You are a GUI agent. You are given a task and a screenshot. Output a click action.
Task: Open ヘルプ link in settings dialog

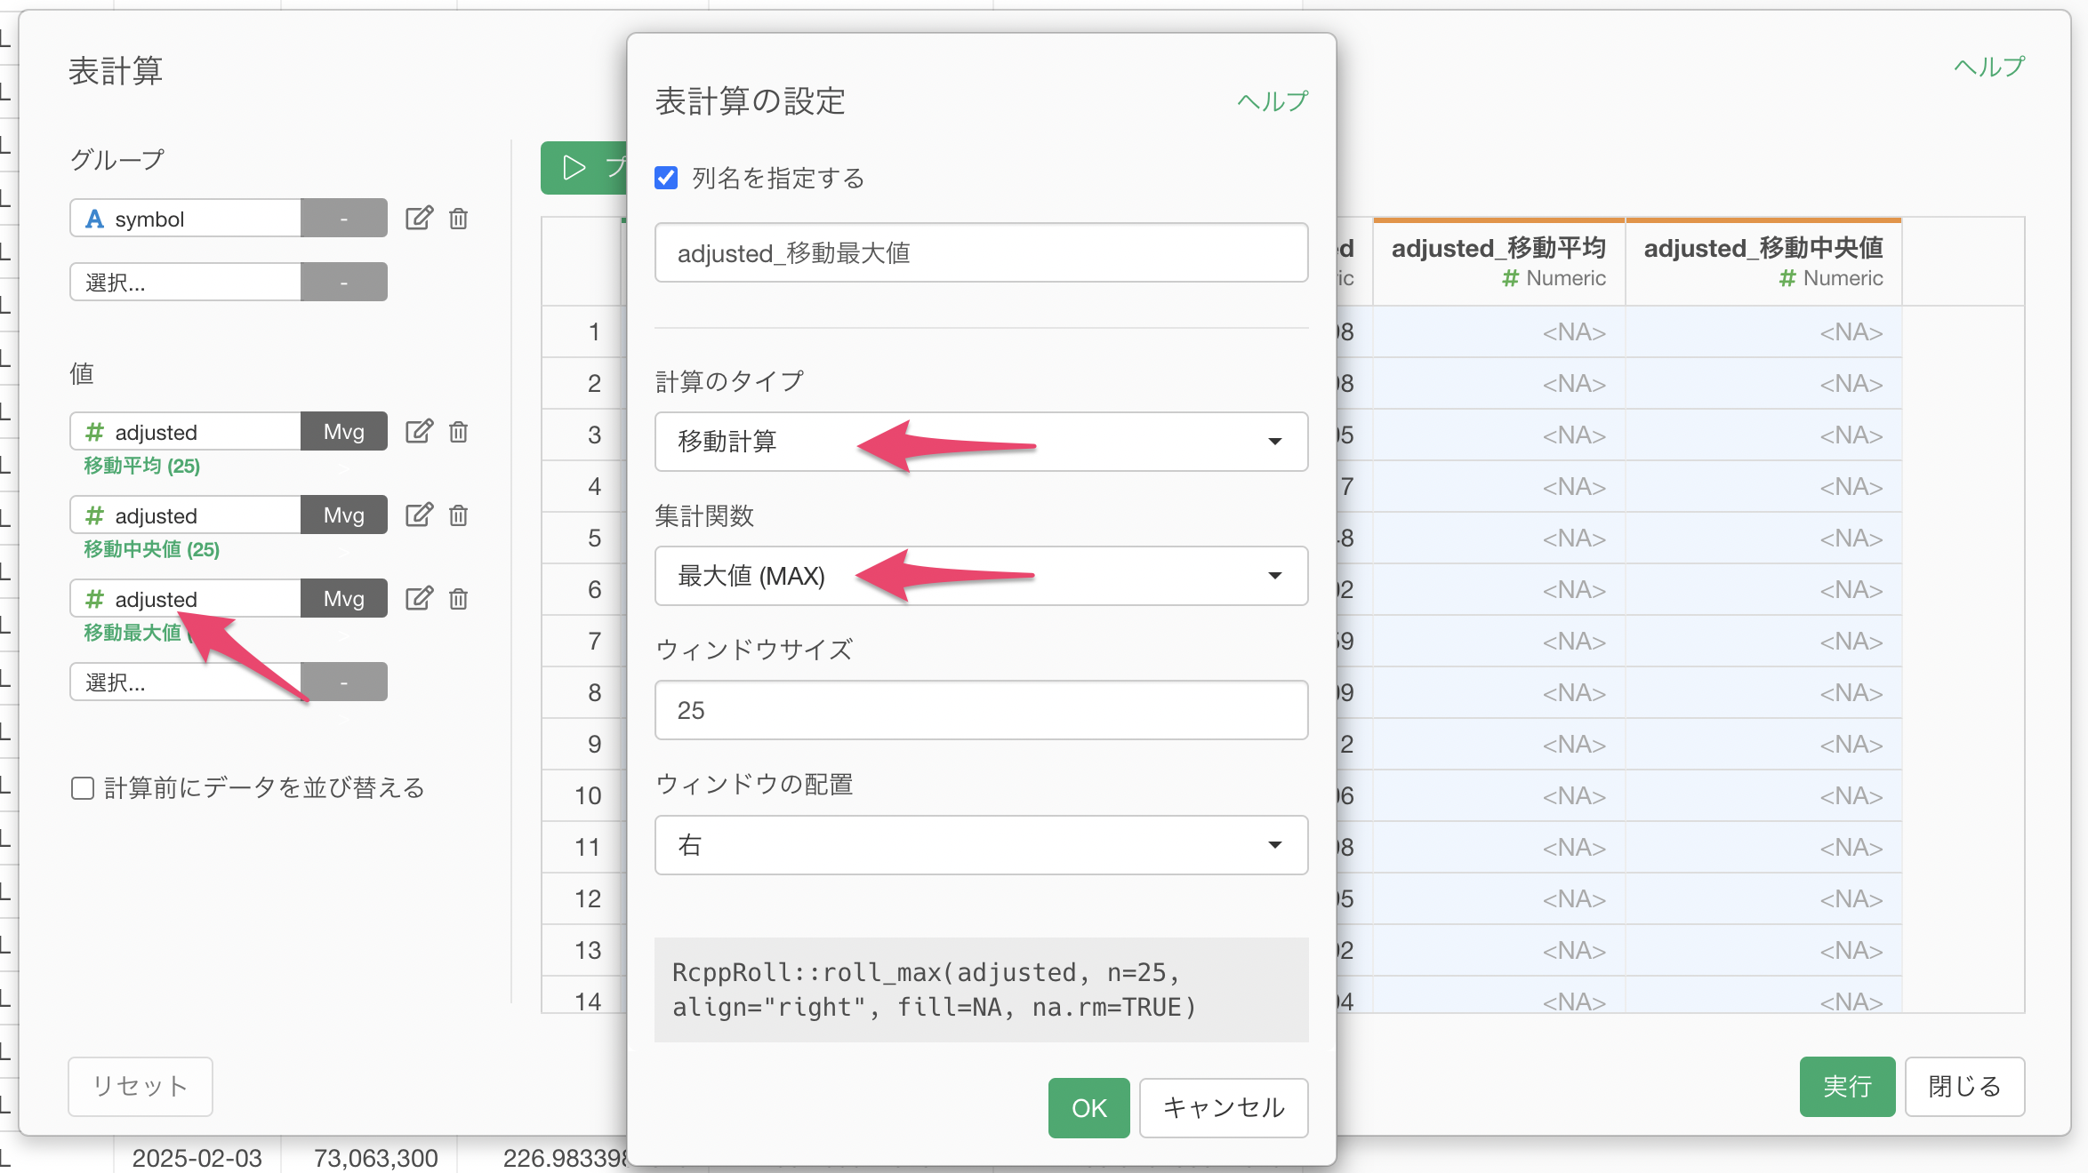pyautogui.click(x=1273, y=101)
